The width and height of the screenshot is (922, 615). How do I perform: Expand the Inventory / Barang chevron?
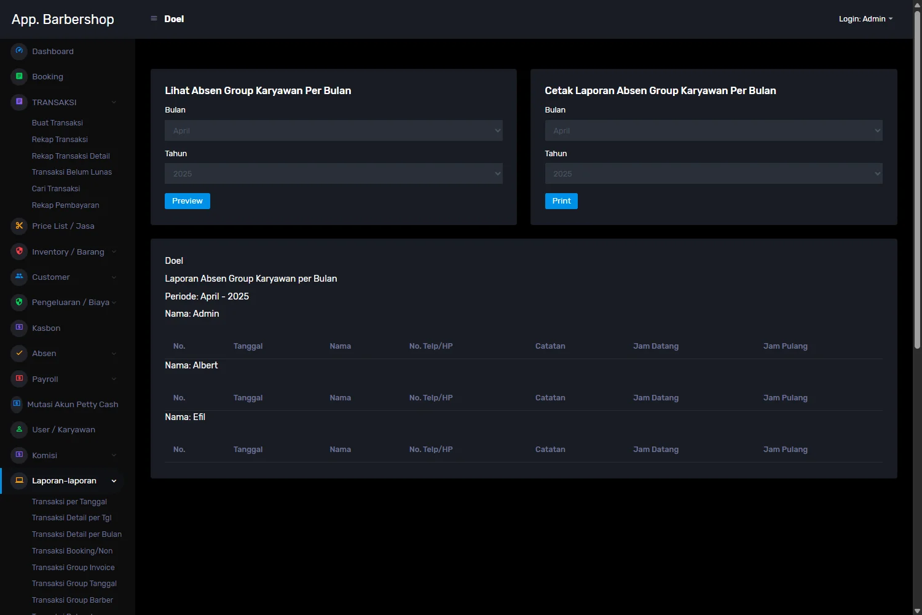click(114, 252)
